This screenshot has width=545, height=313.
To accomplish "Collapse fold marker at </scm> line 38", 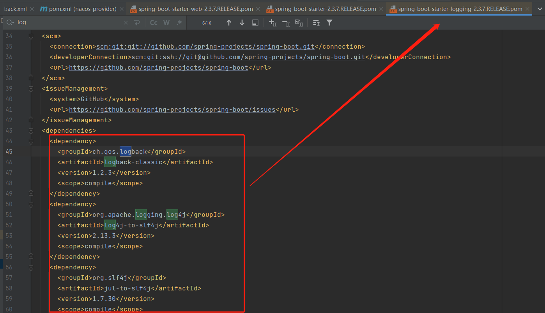I will pos(31,78).
